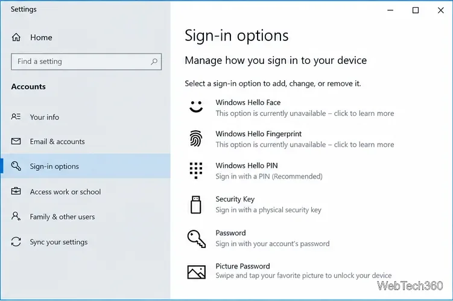
Task: Click the search magnifier icon
Action: (x=154, y=62)
